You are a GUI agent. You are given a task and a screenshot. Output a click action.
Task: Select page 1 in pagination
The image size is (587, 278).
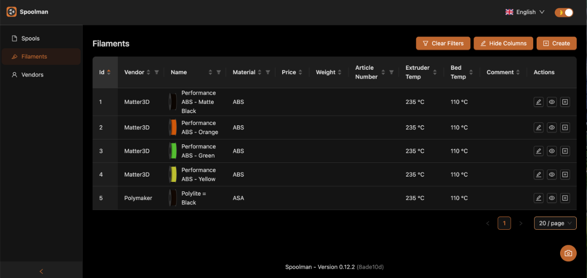coord(504,223)
